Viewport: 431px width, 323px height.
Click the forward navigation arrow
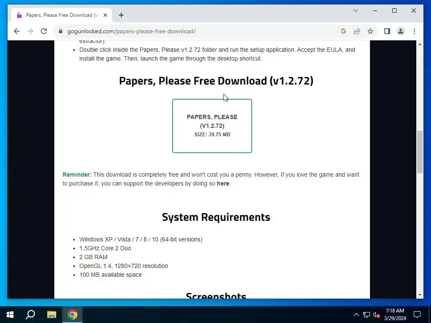click(x=30, y=31)
